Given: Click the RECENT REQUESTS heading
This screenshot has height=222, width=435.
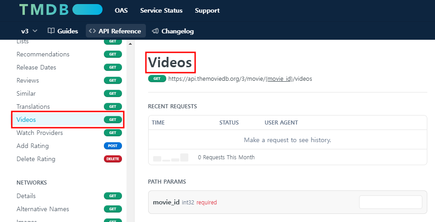Looking at the screenshot, I should (172, 106).
